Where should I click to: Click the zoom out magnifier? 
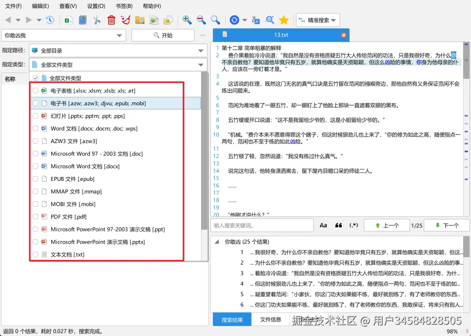point(201,20)
